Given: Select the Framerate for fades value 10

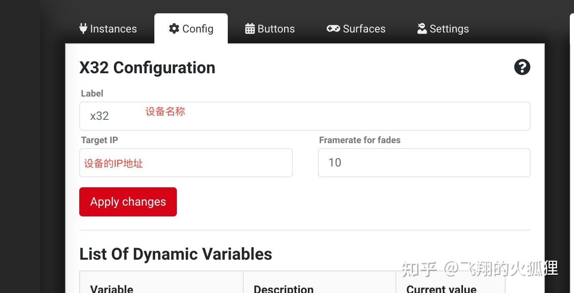Looking at the screenshot, I should 424,162.
